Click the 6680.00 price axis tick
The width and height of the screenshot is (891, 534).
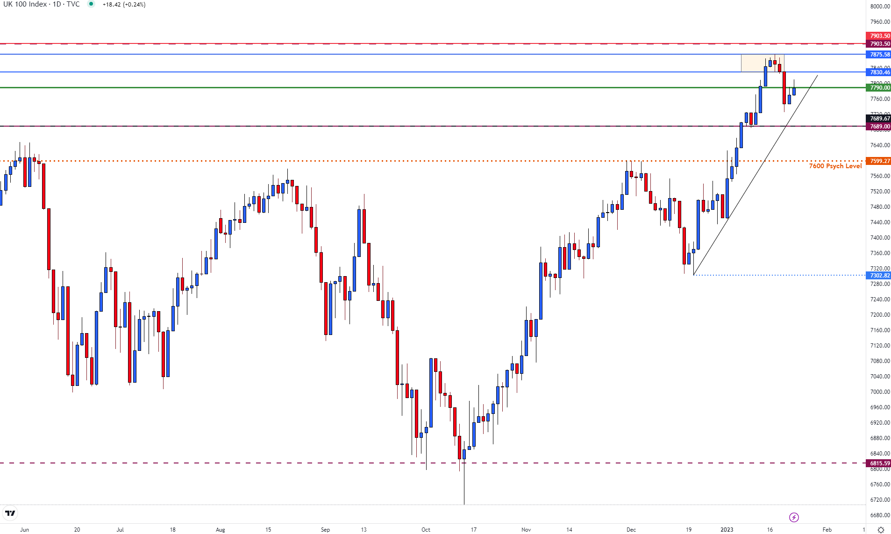880,515
